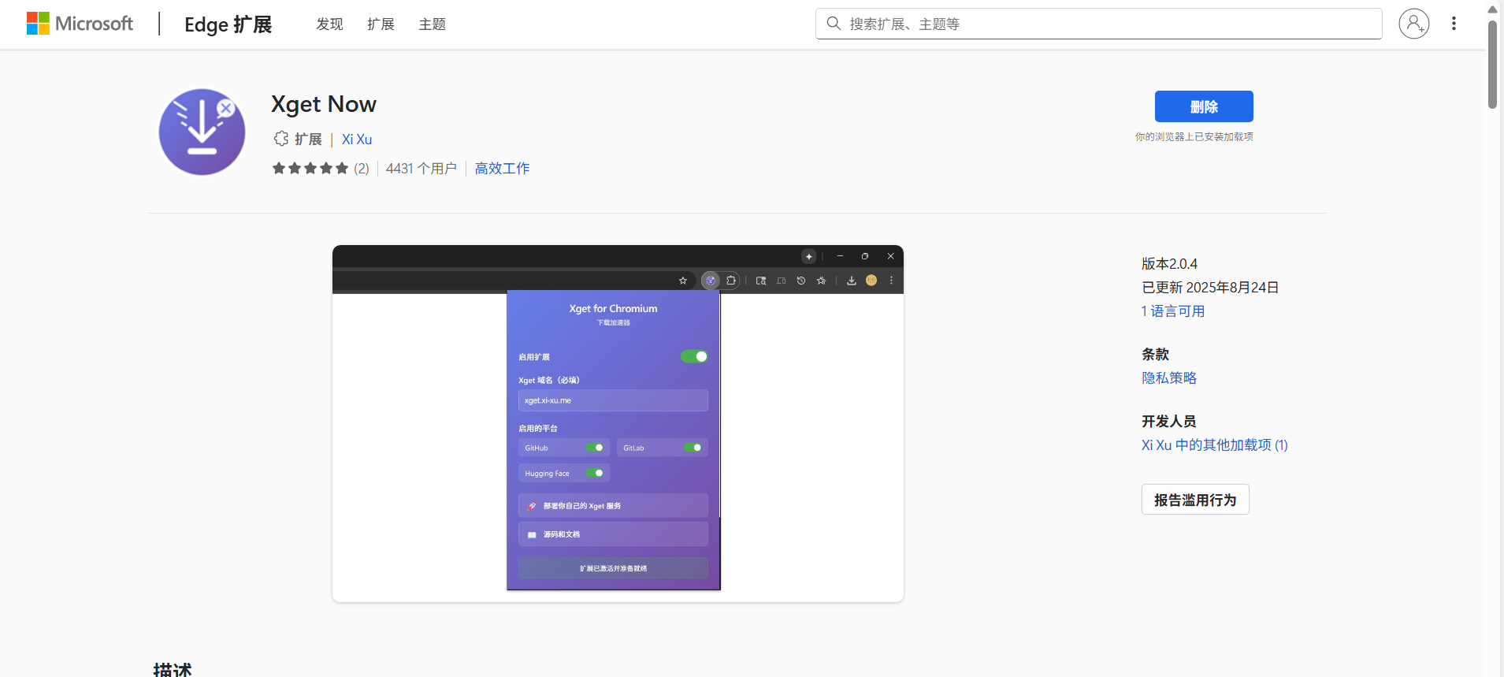Click the Microsoft logo
This screenshot has width=1504, height=677.
pyautogui.click(x=80, y=24)
